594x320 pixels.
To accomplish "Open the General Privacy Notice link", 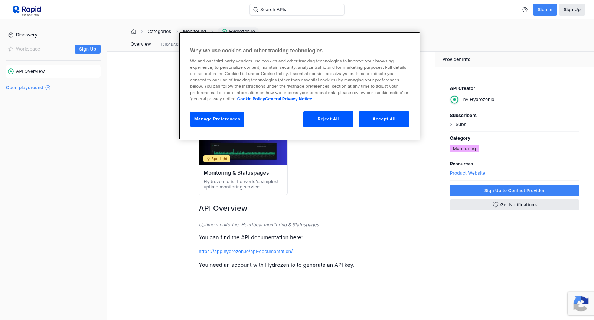I will point(288,99).
